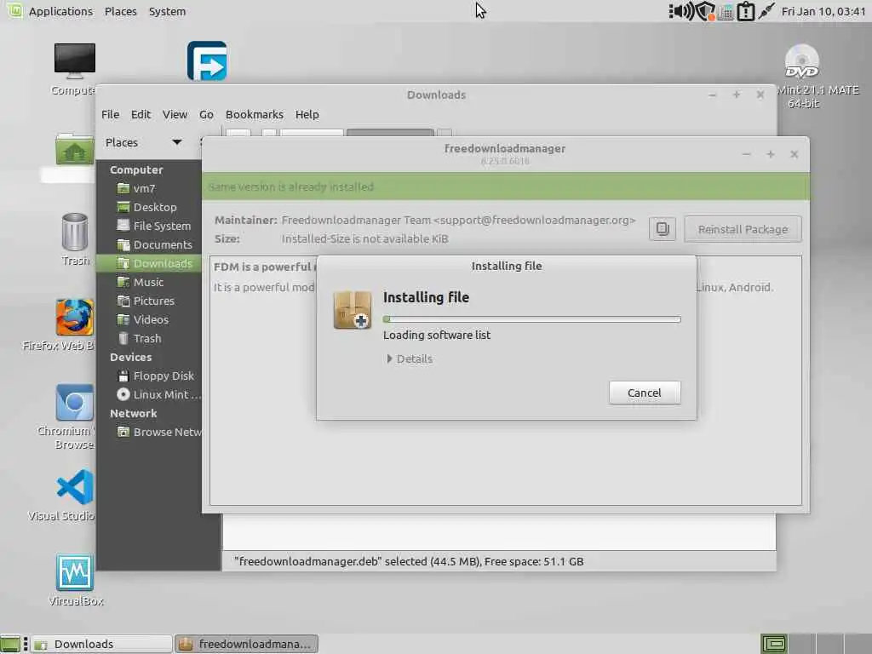Click the installation progress bar
The width and height of the screenshot is (872, 654).
click(x=531, y=319)
